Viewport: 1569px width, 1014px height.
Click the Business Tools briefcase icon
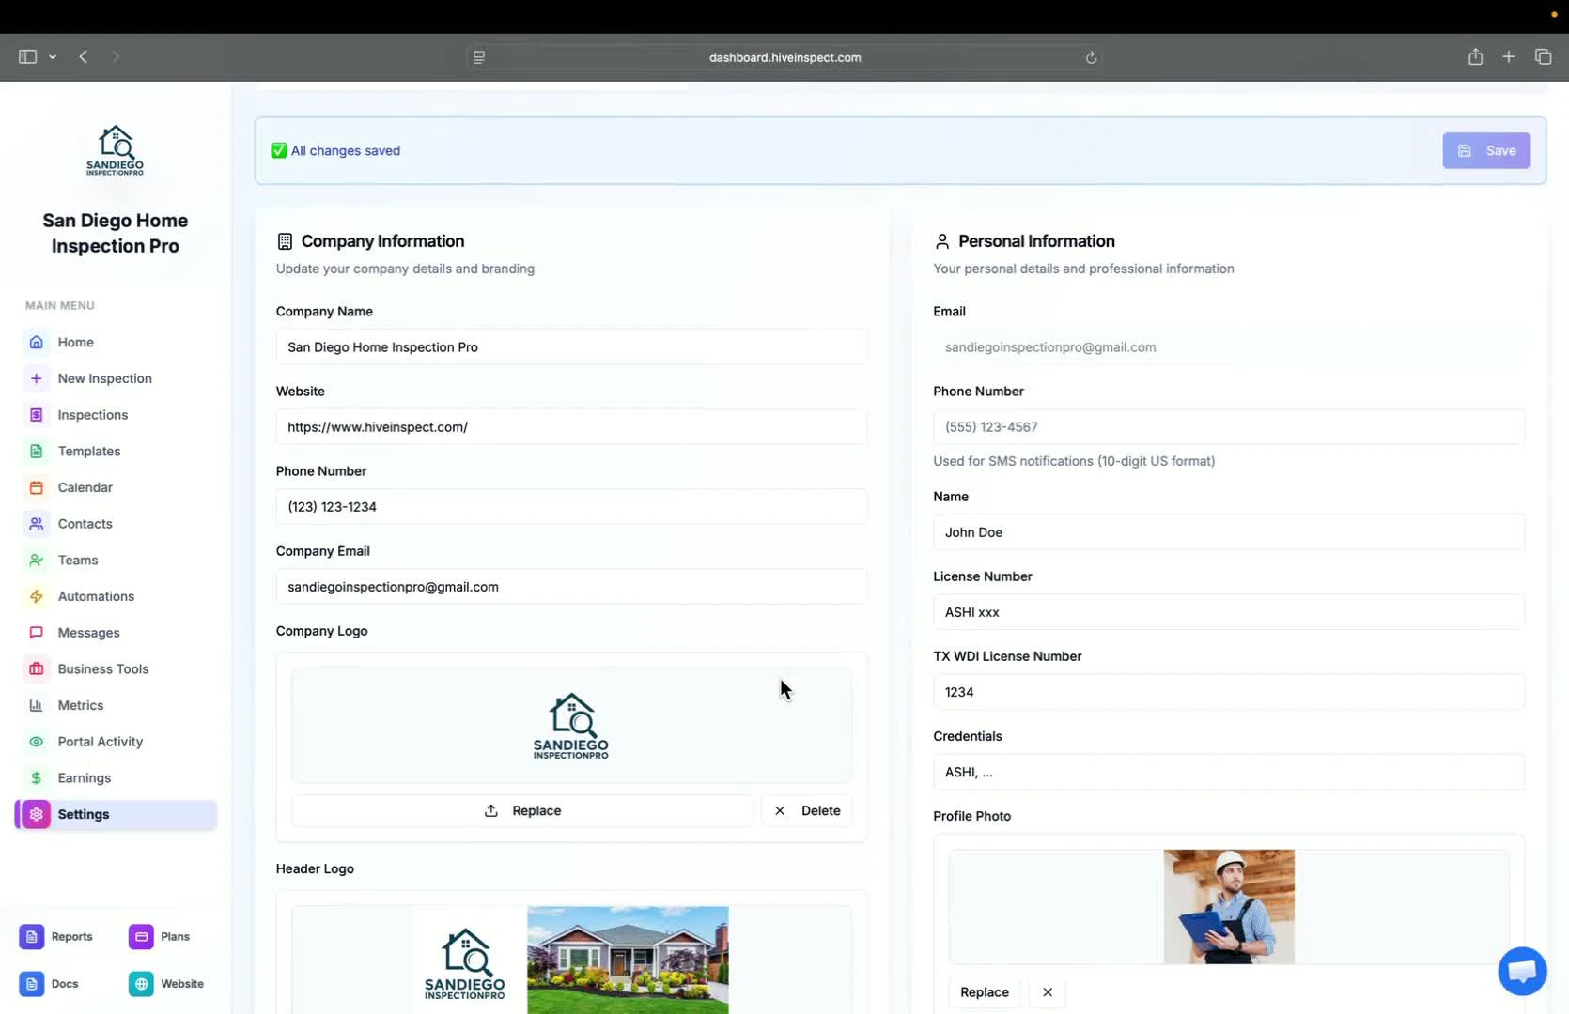tap(37, 669)
